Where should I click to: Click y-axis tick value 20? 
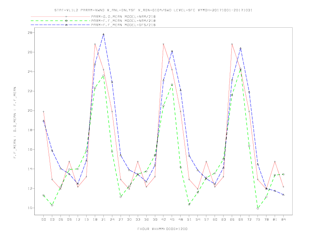[30, 111]
